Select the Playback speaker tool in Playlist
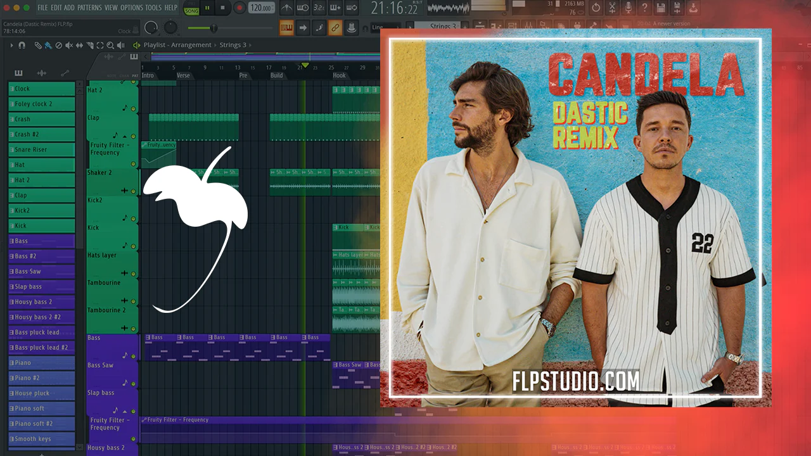 coord(120,45)
